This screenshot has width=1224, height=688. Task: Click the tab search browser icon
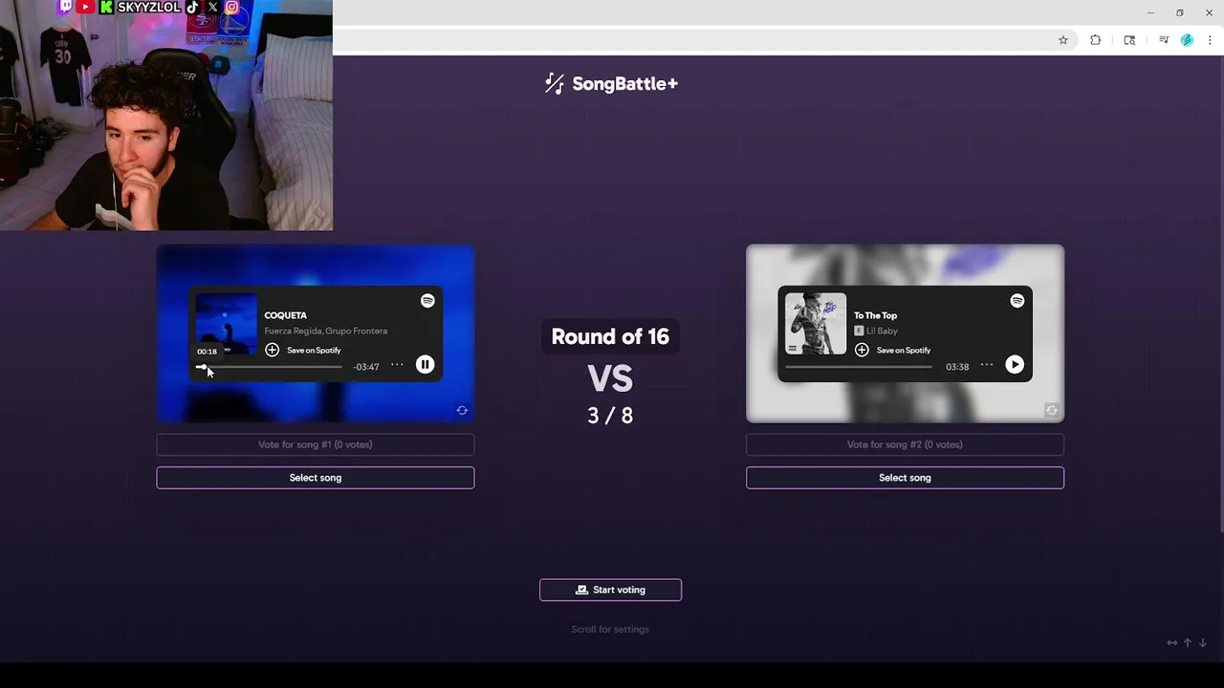pos(1129,40)
